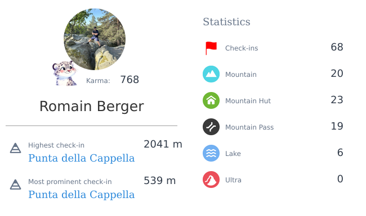The image size is (366, 216).
Task: Click the Mountain Pass count 19
Action: point(337,126)
